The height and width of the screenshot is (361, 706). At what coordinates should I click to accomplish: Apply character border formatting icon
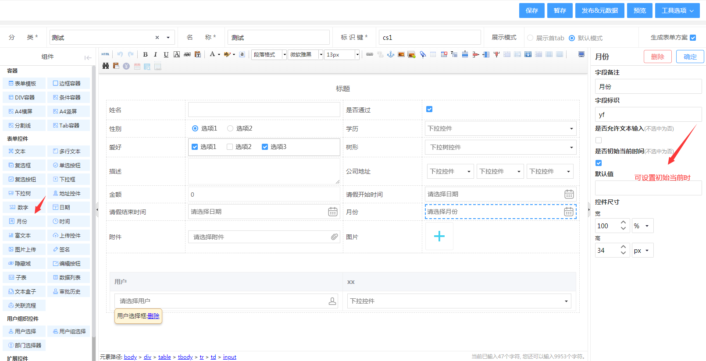pyautogui.click(x=177, y=54)
